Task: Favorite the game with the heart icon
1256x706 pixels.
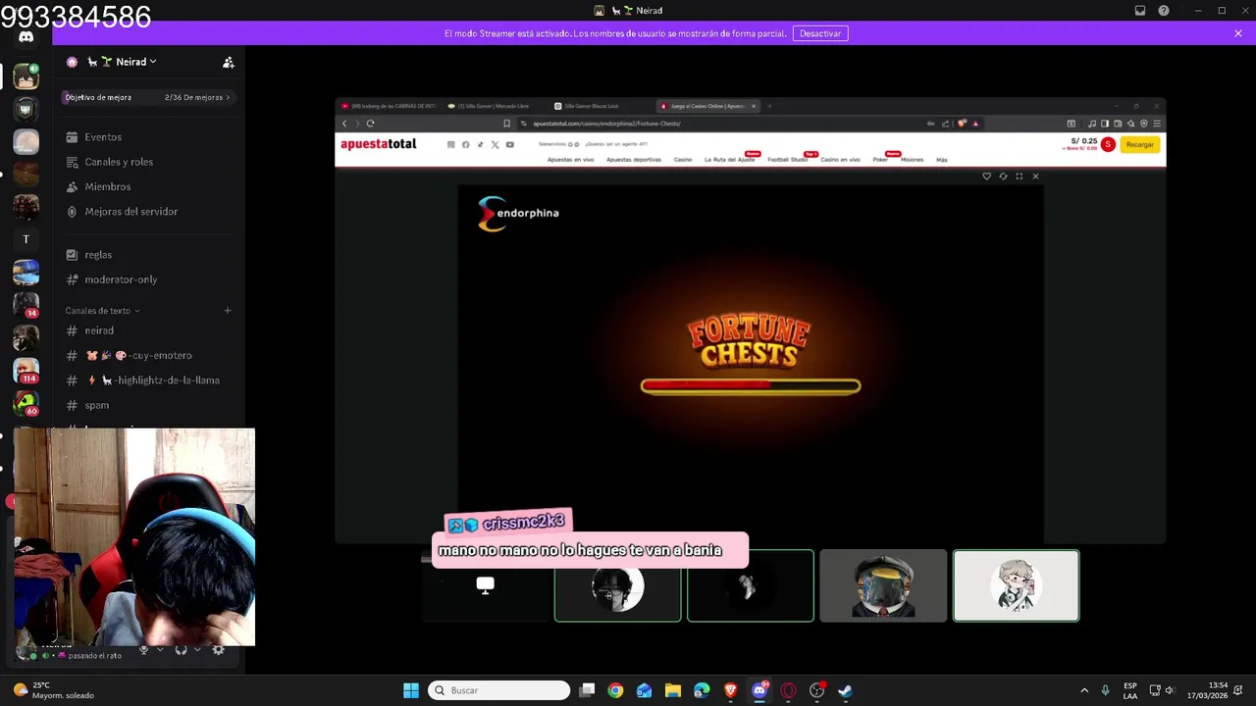Action: pos(987,176)
